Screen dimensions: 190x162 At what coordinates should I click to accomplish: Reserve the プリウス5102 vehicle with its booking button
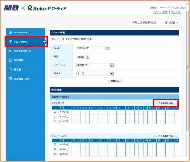(x=166, y=103)
